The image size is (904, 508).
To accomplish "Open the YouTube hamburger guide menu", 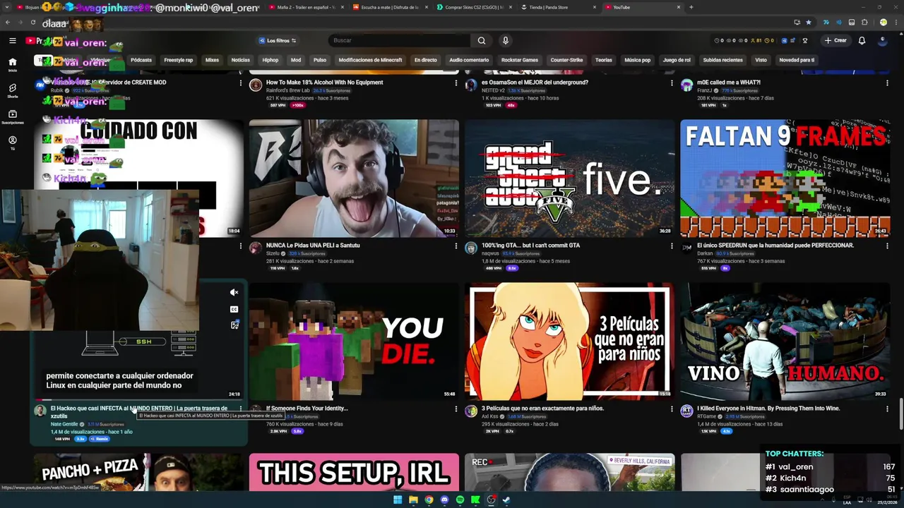I will [x=12, y=40].
